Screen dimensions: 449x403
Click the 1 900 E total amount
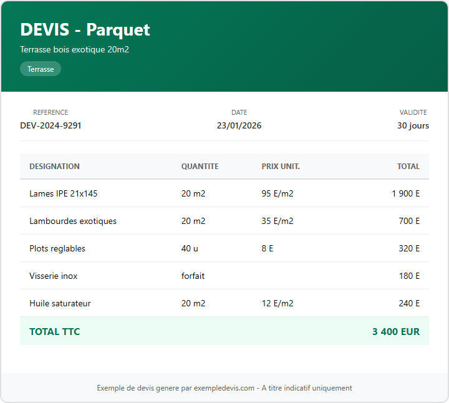click(x=405, y=193)
